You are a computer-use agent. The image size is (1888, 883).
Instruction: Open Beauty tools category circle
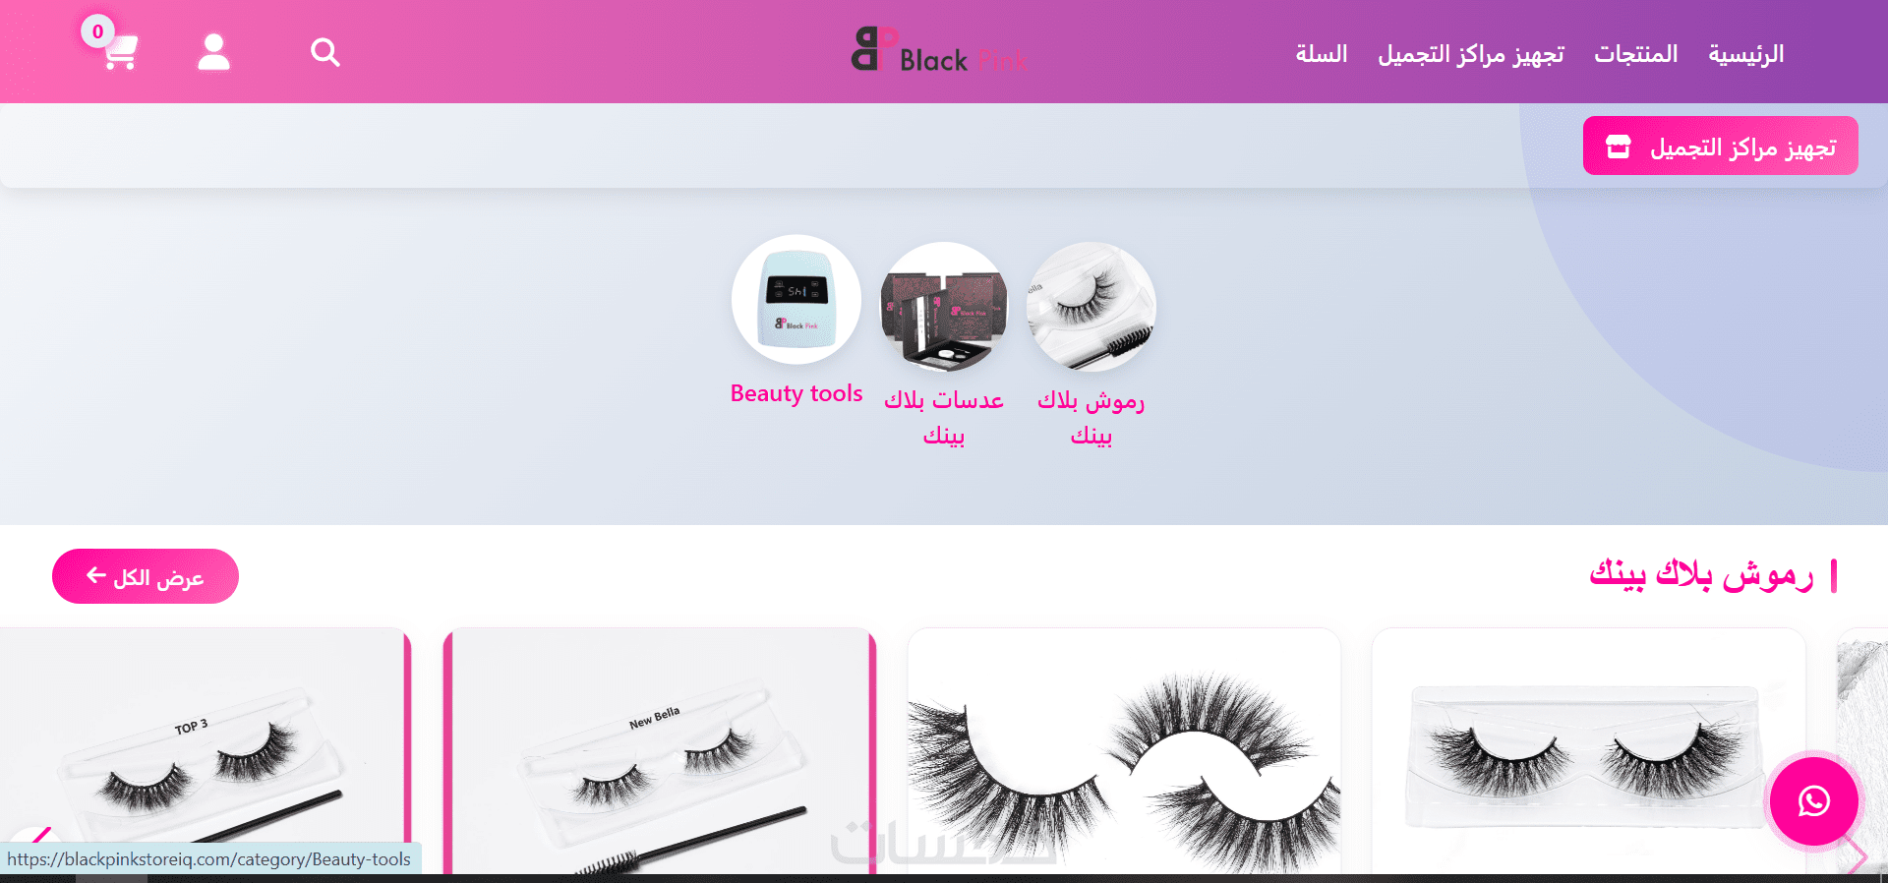tap(796, 299)
